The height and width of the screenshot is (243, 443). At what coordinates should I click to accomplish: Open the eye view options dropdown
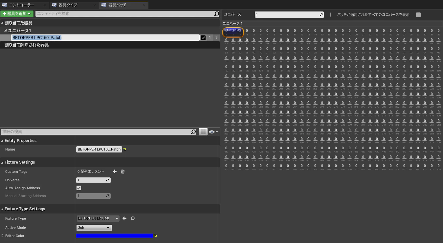[x=213, y=132]
